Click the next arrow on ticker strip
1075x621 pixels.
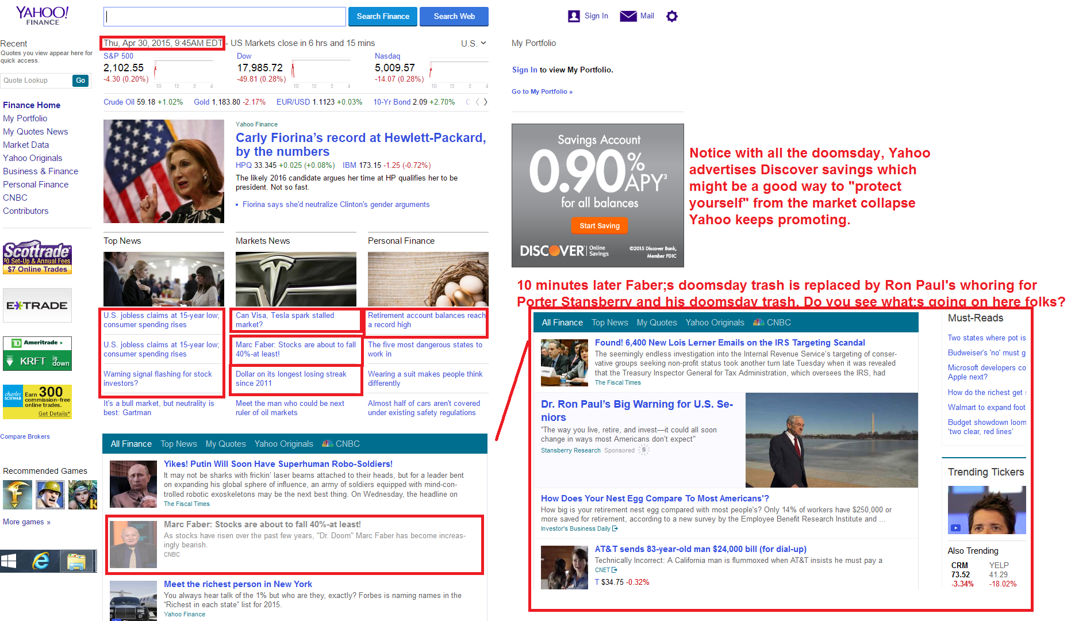point(485,102)
